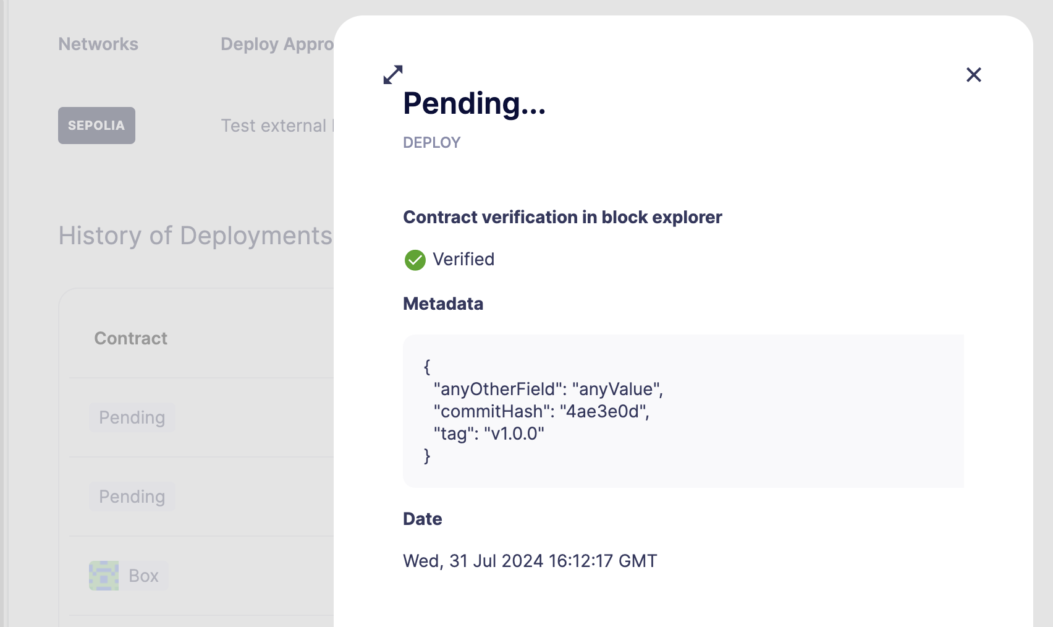This screenshot has width=1053, height=627.
Task: Open the Box contract entry
Action: 143,575
